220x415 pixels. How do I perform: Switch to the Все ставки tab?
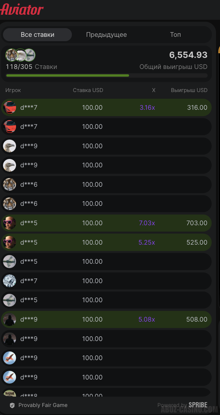37,34
